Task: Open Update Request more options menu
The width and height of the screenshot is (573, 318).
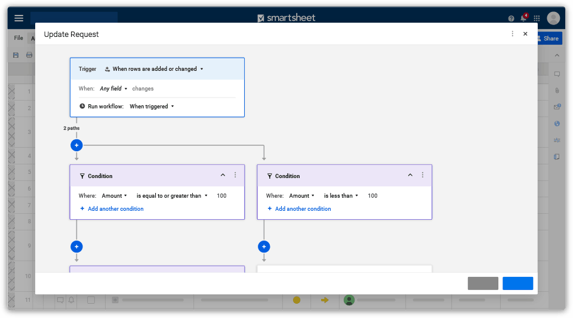Action: 512,34
